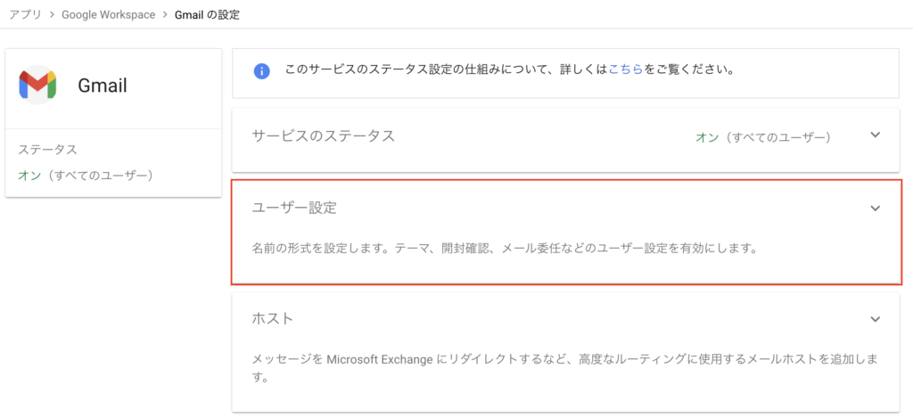Click the サービスのステータス heading
Image resolution: width=913 pixels, height=418 pixels.
pos(323,135)
